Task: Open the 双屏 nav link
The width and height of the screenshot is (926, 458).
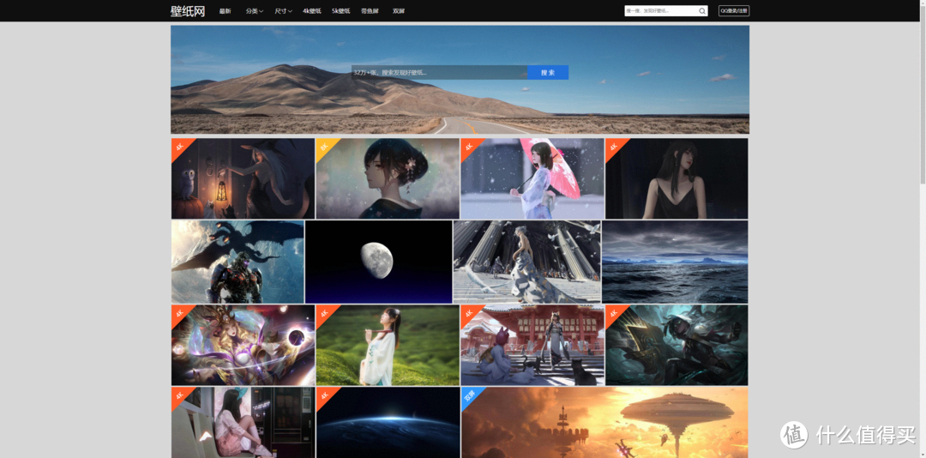Action: (x=399, y=11)
